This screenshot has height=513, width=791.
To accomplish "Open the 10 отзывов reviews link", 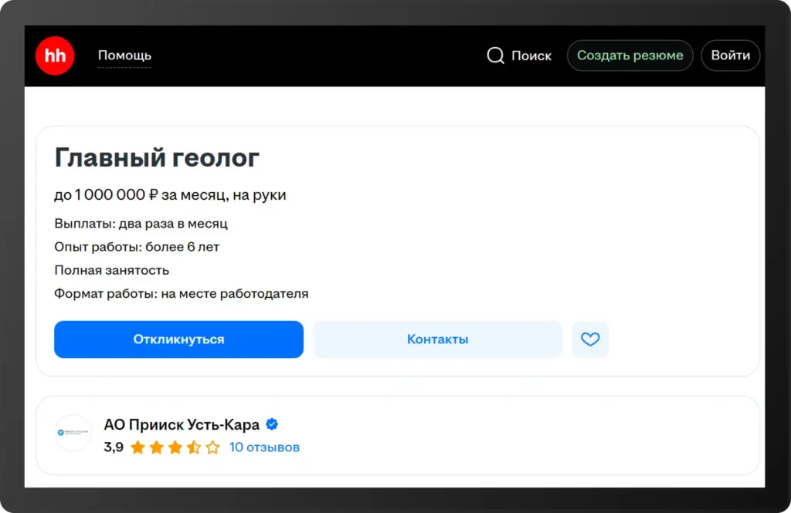I will 264,447.
